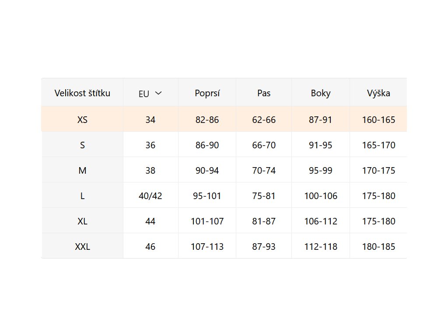Select the L size row label
The height and width of the screenshot is (336, 448).
click(82, 196)
